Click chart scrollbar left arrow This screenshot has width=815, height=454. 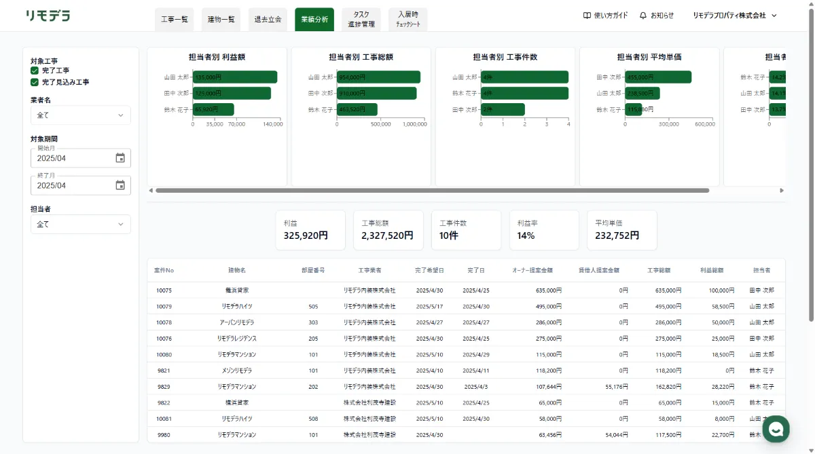coord(151,191)
